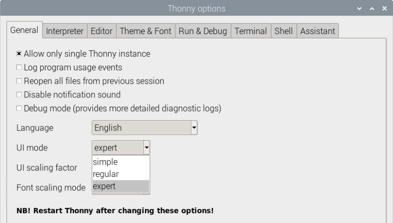
Task: Open the Assistant tab
Action: coord(318,31)
